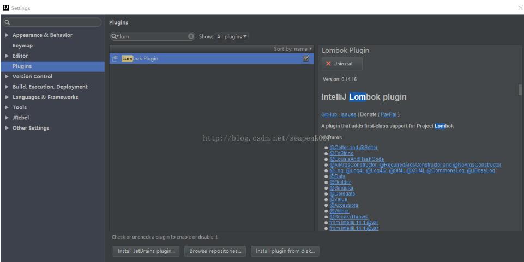Open the @Wither feature link
Viewport: 524px width, 262px height.
click(x=340, y=211)
